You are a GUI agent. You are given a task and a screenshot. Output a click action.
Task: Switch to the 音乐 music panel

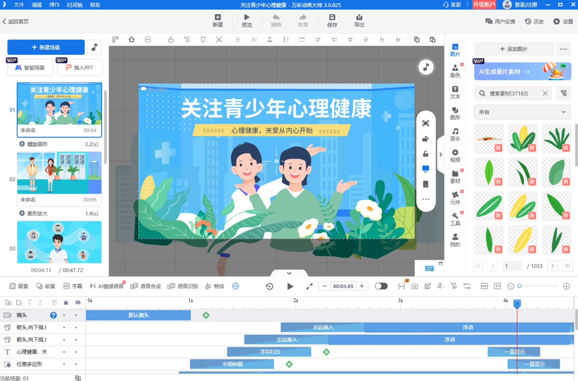point(455,134)
